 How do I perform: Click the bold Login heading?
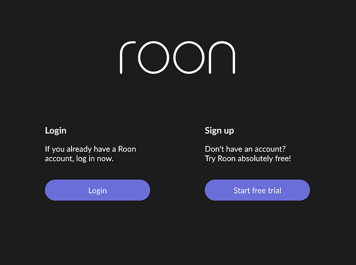(56, 131)
